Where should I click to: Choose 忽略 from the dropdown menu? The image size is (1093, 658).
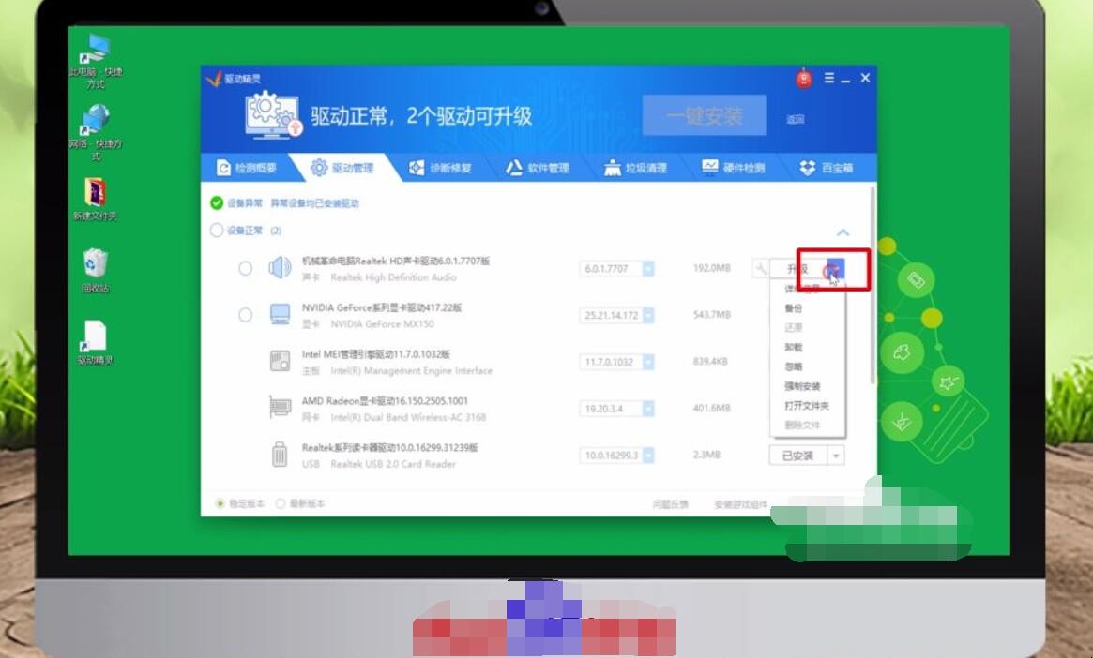pyautogui.click(x=794, y=366)
